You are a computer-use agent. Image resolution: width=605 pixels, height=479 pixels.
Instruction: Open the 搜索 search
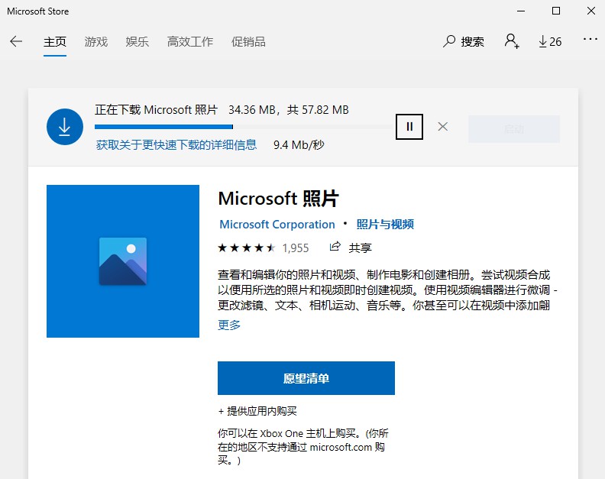(x=464, y=41)
